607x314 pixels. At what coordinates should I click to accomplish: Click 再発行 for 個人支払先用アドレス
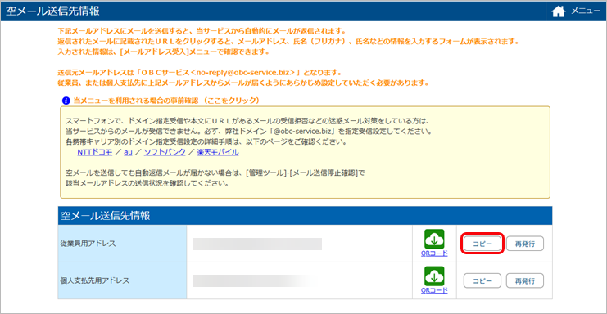tap(525, 280)
